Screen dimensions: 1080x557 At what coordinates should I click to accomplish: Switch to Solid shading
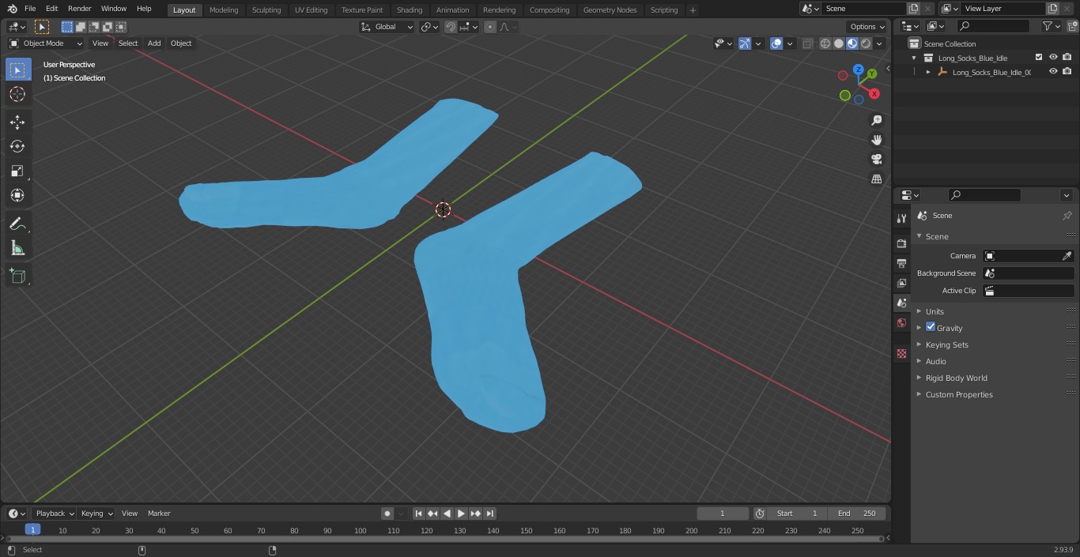click(839, 43)
